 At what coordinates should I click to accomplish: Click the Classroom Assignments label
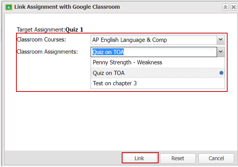click(47, 52)
